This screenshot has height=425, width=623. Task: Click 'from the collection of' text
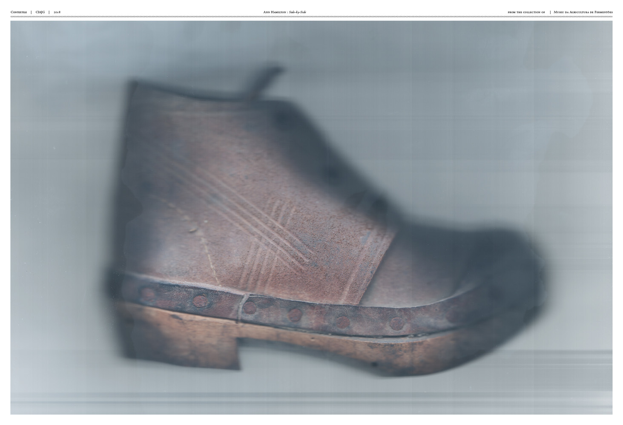[x=526, y=12]
